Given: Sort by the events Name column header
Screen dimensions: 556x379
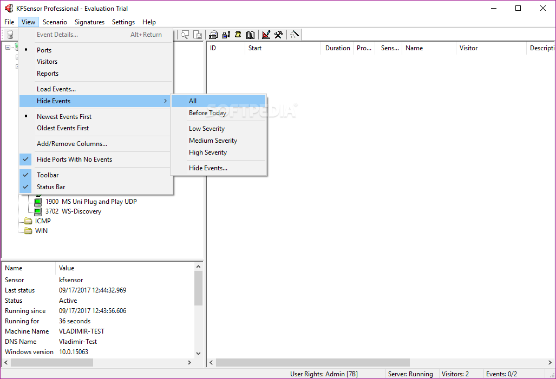Looking at the screenshot, I should click(429, 48).
